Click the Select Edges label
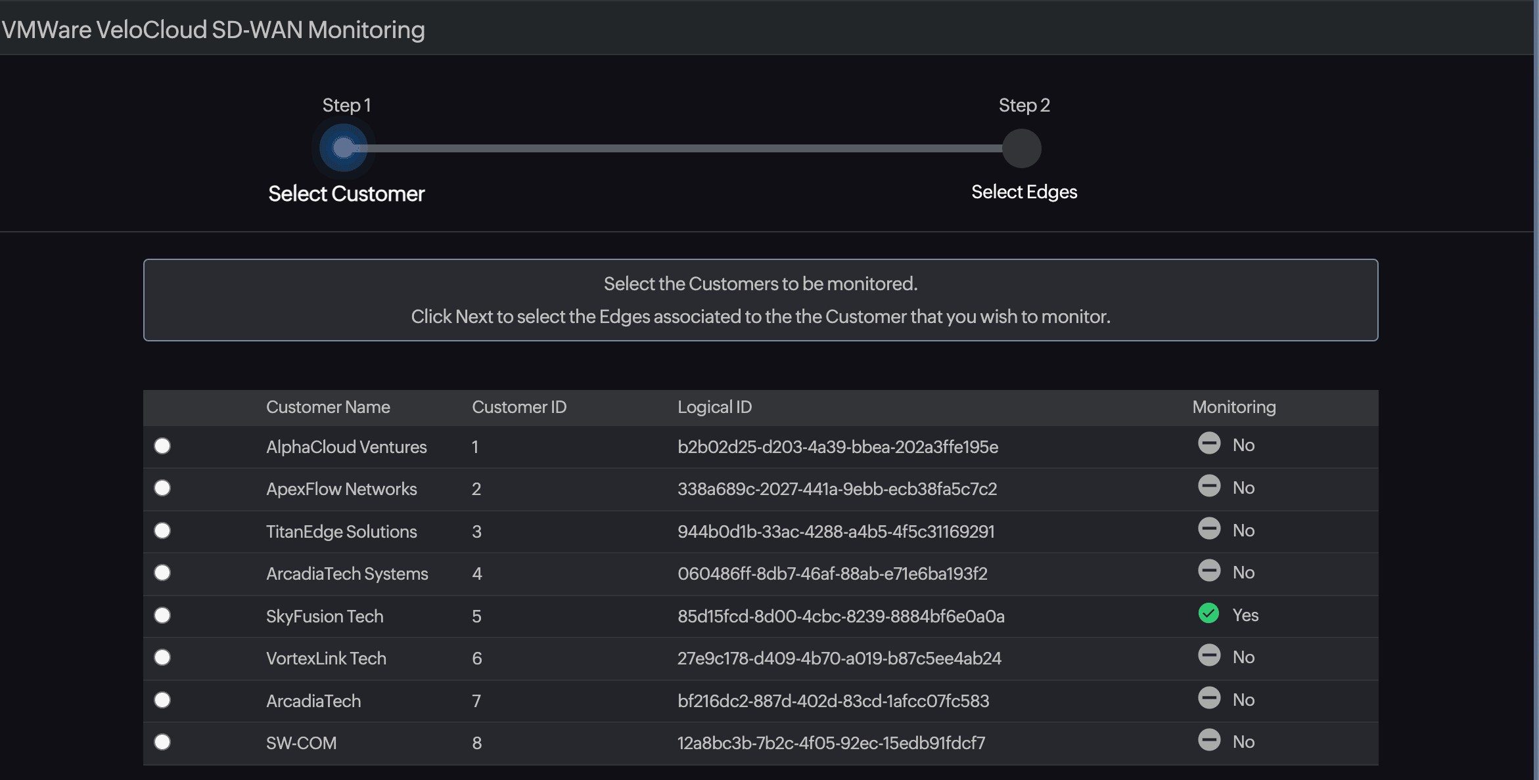 1024,191
